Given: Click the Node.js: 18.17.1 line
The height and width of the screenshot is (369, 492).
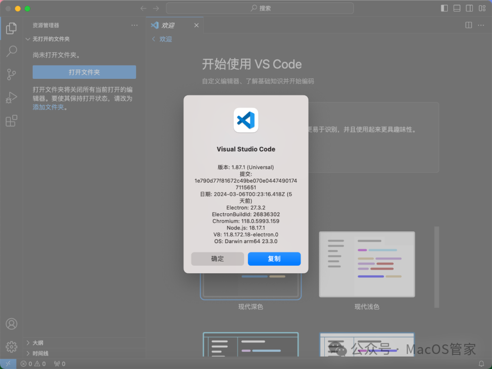Looking at the screenshot, I should pyautogui.click(x=246, y=228).
